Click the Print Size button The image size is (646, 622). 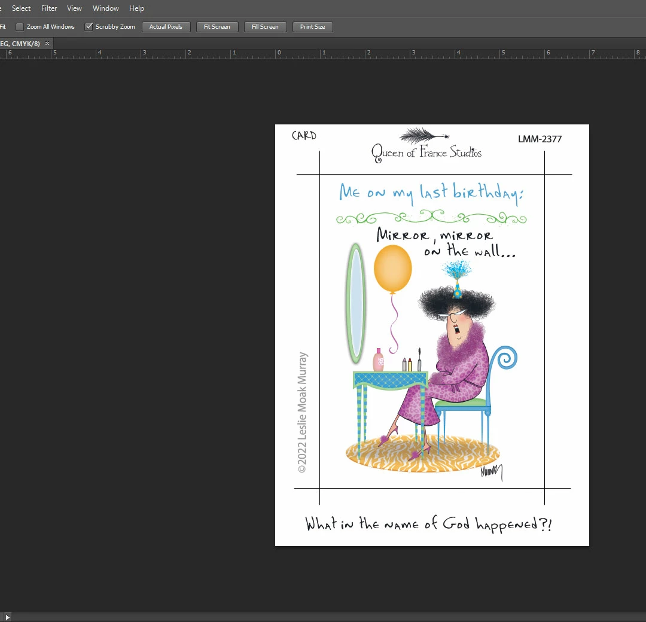312,27
